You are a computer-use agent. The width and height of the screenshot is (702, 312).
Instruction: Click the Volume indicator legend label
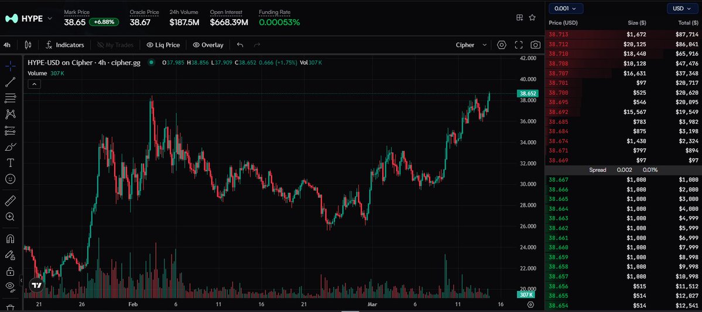pos(37,73)
